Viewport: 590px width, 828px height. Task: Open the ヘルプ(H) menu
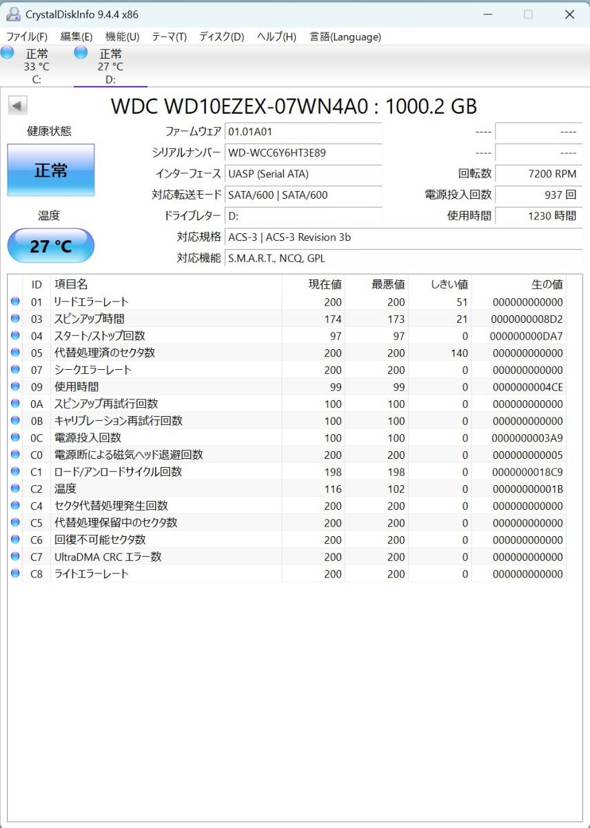(276, 37)
